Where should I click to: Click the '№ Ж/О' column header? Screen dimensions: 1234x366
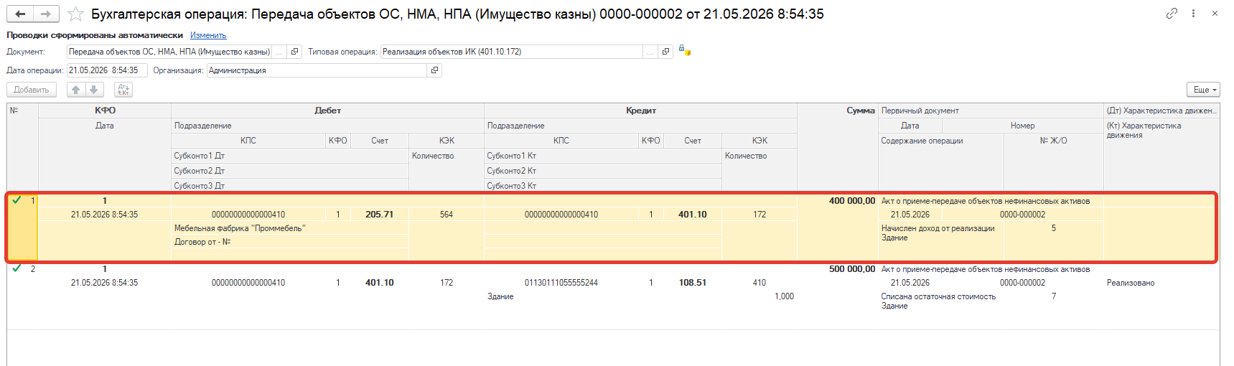[x=1053, y=141]
